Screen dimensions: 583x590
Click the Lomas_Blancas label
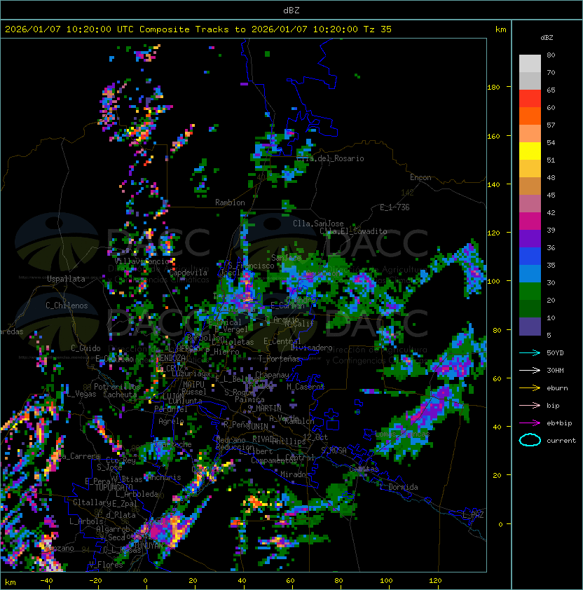point(402,434)
